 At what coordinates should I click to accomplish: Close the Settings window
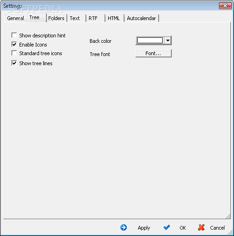click(225, 6)
